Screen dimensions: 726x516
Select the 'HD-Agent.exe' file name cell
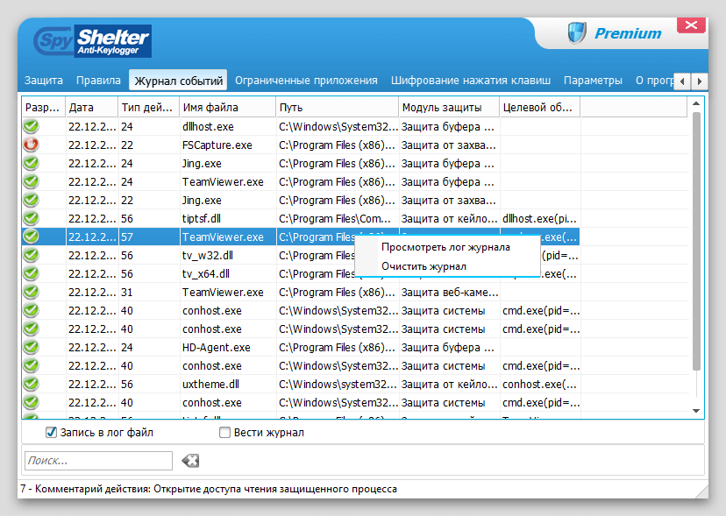217,348
